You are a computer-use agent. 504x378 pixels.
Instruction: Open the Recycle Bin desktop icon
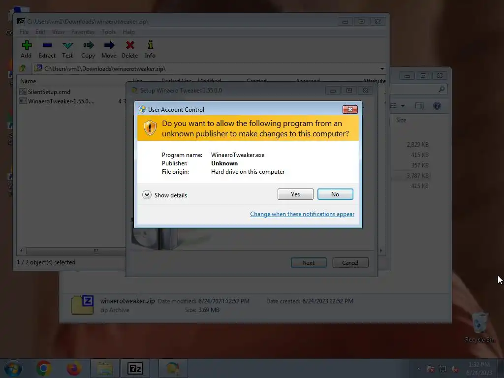tap(480, 327)
